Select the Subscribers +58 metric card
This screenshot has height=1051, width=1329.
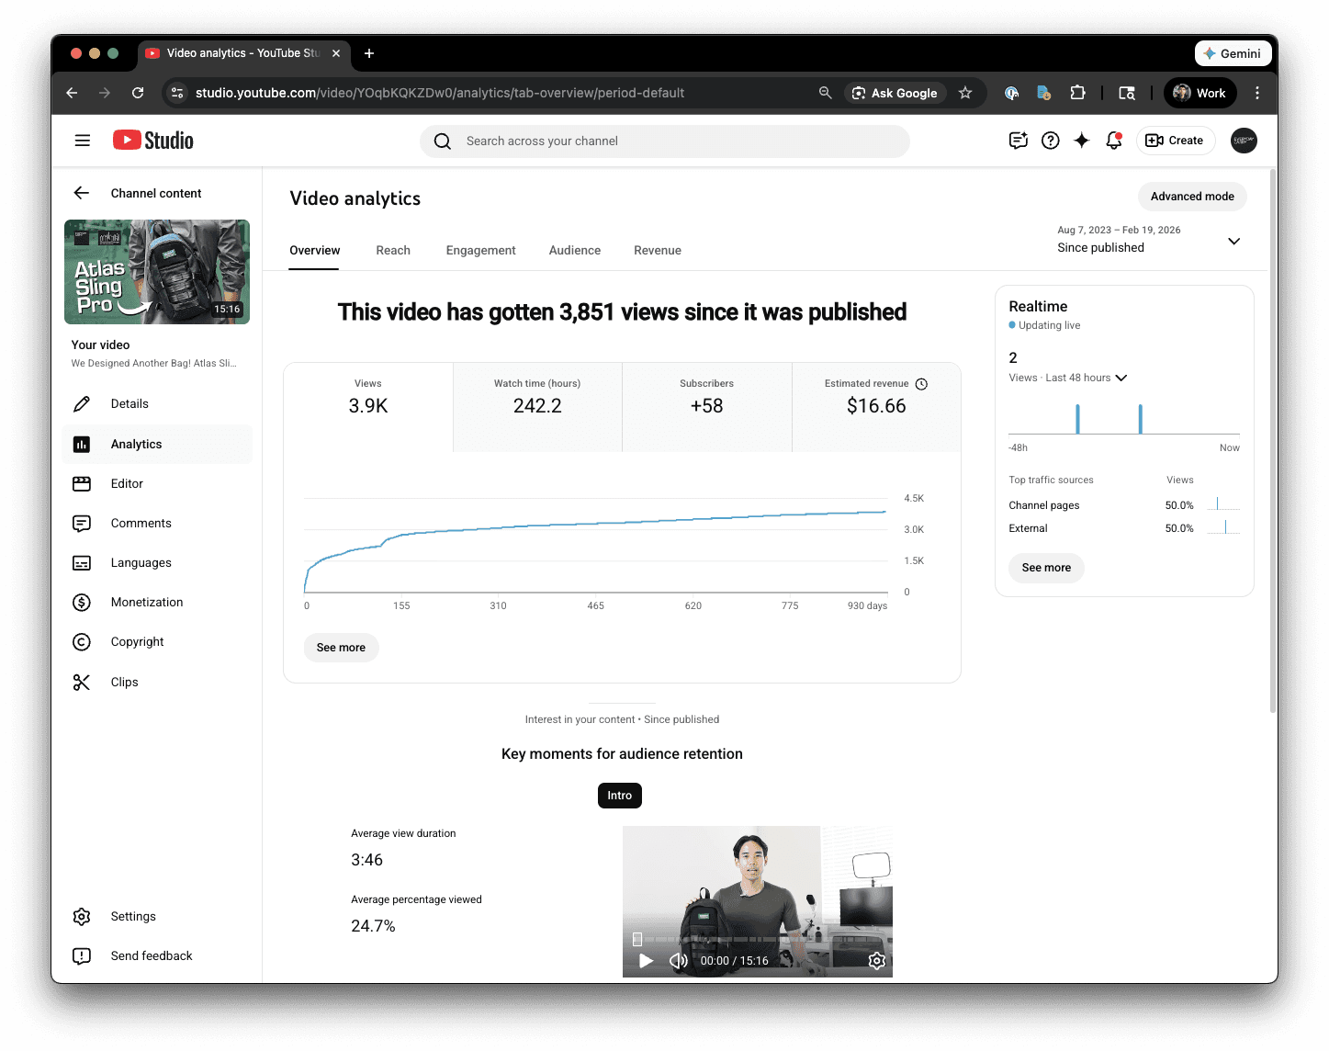707,407
